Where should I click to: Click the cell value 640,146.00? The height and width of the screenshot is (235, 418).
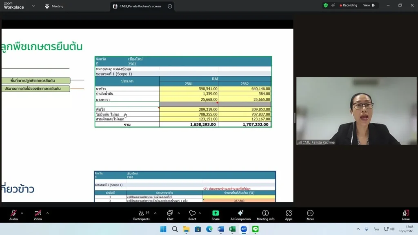tap(245, 89)
